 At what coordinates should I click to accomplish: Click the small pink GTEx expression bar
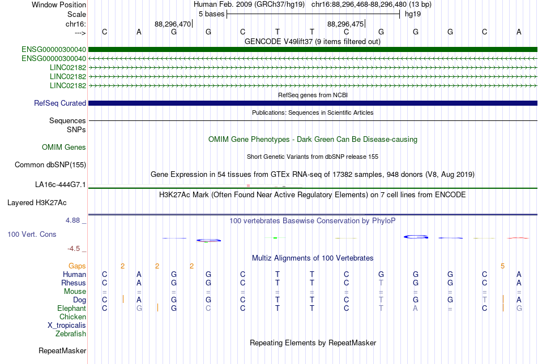click(x=249, y=185)
